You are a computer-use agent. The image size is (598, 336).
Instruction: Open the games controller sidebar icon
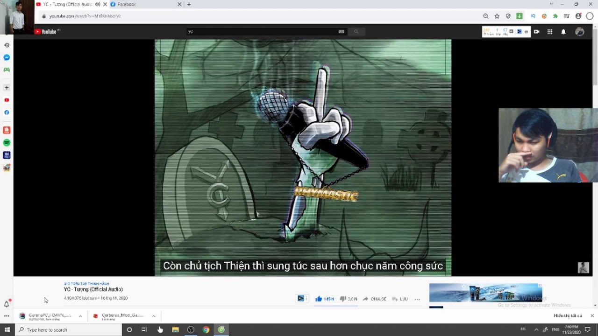point(7,70)
